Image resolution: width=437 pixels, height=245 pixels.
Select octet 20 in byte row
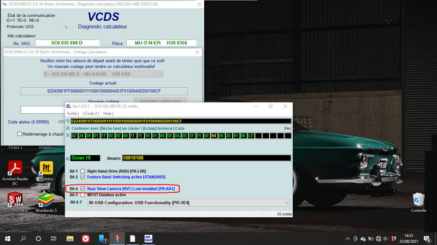[228, 136]
